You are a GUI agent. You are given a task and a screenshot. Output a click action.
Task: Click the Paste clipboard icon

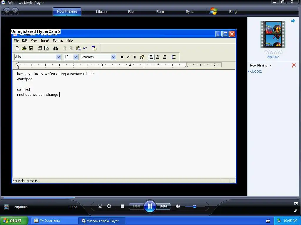click(78, 48)
